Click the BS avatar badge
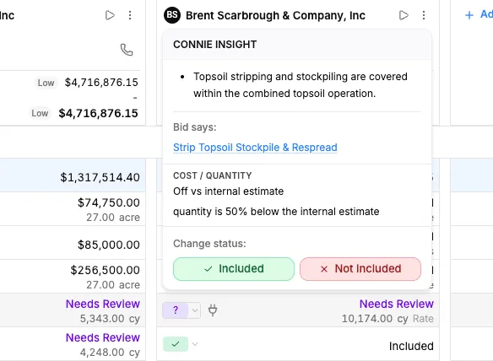 (172, 15)
